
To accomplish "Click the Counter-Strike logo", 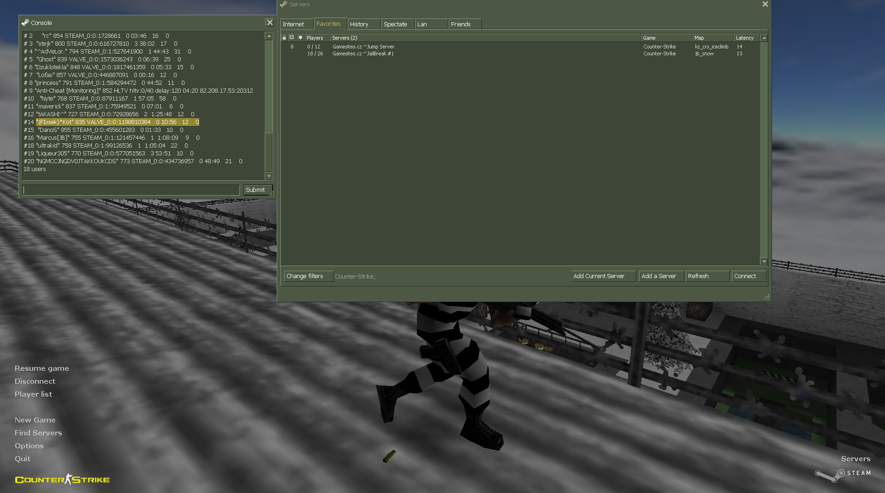I will click(x=62, y=480).
